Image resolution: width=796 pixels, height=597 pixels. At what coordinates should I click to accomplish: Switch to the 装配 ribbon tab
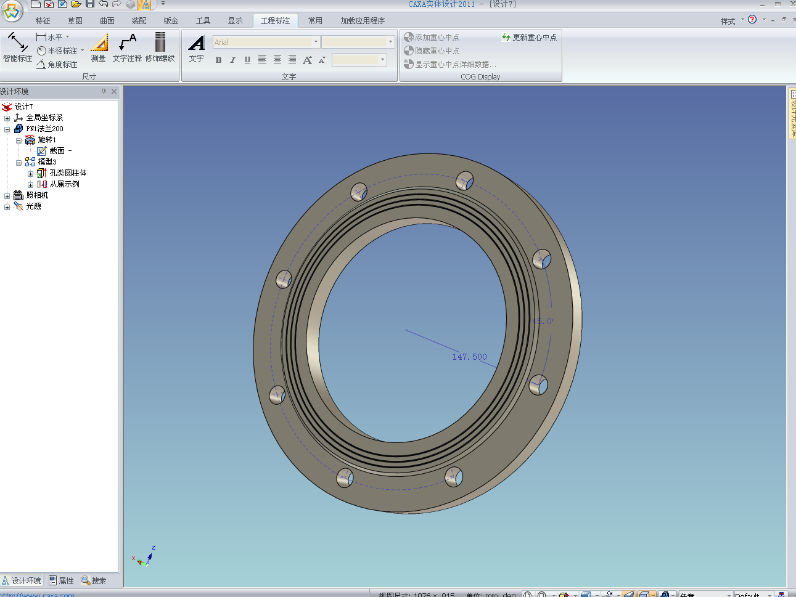click(x=139, y=21)
